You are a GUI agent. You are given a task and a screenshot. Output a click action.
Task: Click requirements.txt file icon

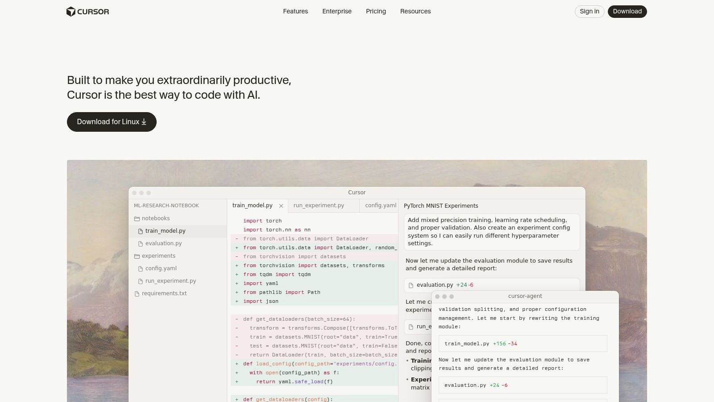137,294
